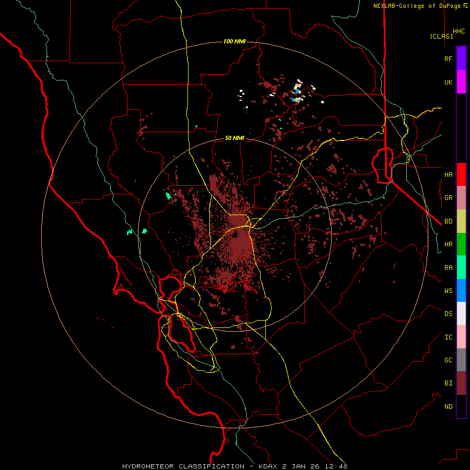Click the ND legend label
Screen dimensions: 470x470
click(x=448, y=407)
